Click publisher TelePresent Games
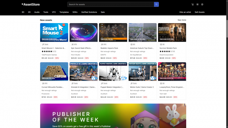Viewport: 228px width, 128px height. point(49,55)
